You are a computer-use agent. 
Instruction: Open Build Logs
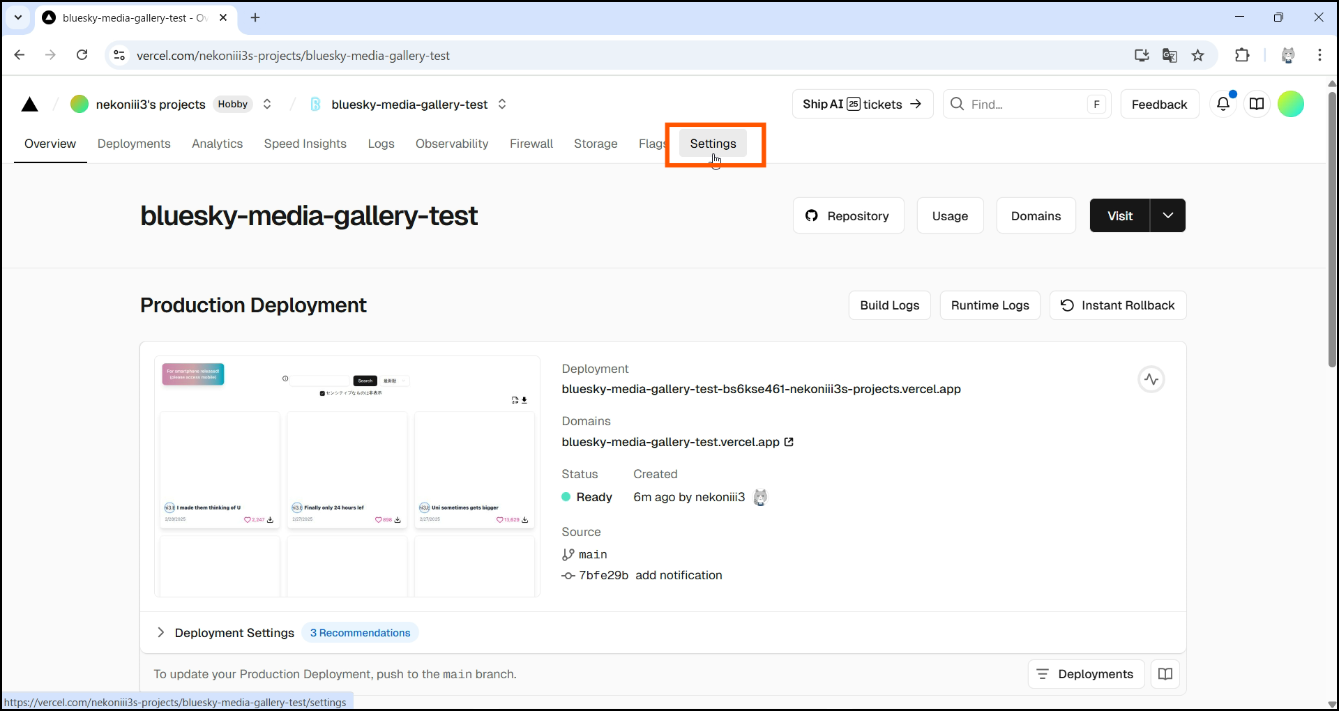pyautogui.click(x=889, y=305)
